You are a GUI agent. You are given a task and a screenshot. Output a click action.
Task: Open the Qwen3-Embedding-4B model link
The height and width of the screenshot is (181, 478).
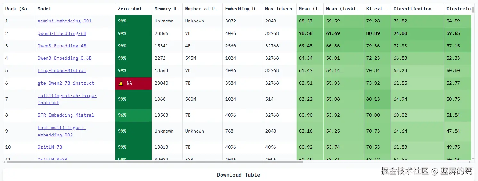pos(62,46)
